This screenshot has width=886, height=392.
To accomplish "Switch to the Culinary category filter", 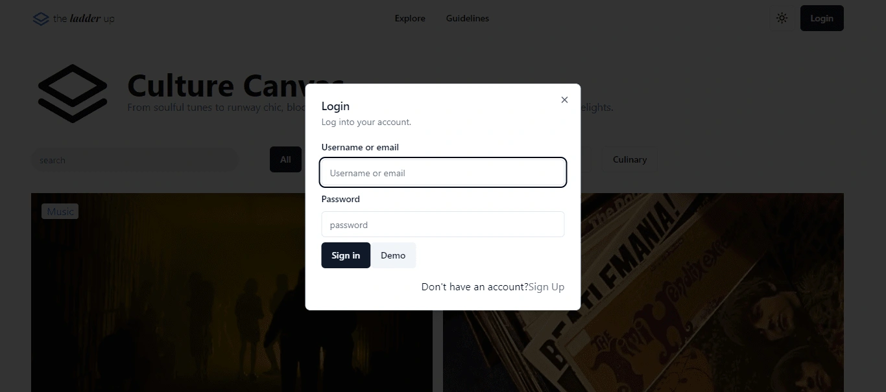I will (x=629, y=159).
